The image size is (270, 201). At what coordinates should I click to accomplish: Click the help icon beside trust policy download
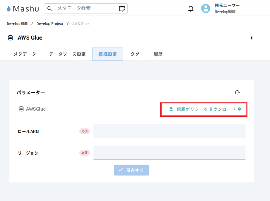pos(239,109)
